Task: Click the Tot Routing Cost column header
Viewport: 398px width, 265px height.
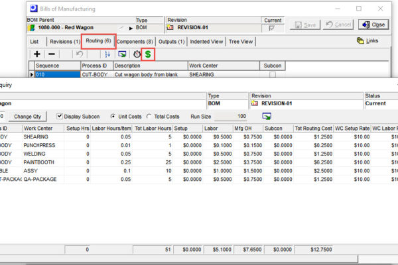Action: click(x=313, y=129)
